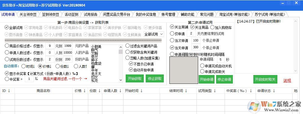Enable 过滤含关键词产品
Screen dimensions: 303x114
(x=141, y=46)
